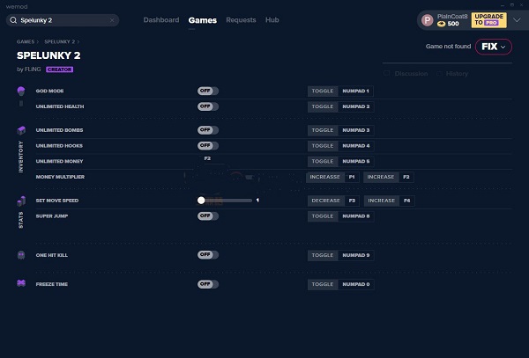Click the Unlimited Money cheat label
The image size is (529, 358).
click(x=59, y=161)
